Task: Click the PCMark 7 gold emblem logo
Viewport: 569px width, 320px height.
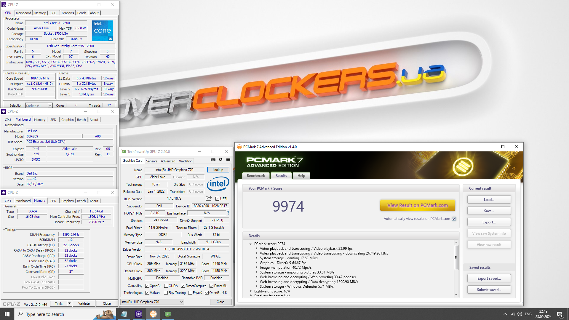Action: pyautogui.click(x=463, y=167)
